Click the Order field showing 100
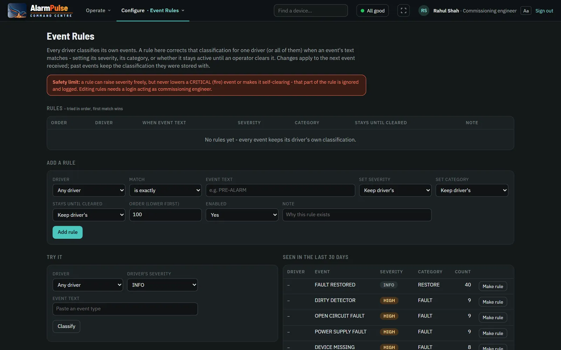This screenshot has width=561, height=350. [165, 215]
